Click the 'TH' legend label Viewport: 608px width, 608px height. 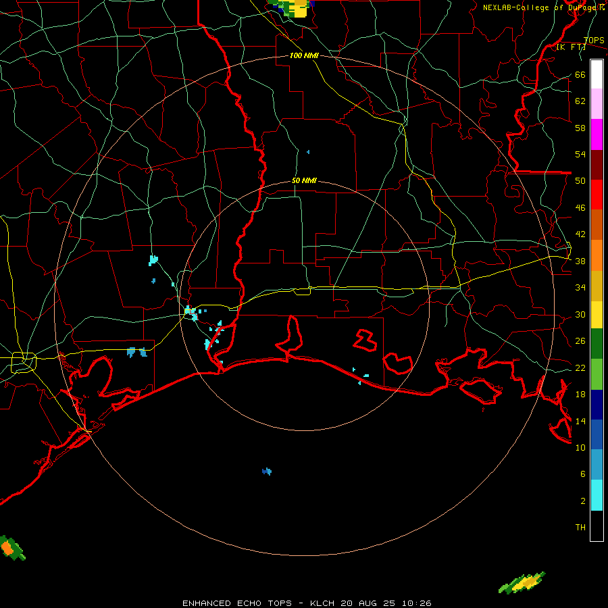point(580,528)
